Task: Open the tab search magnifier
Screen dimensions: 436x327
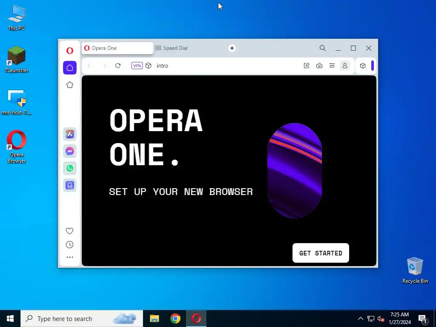Action: pyautogui.click(x=323, y=48)
